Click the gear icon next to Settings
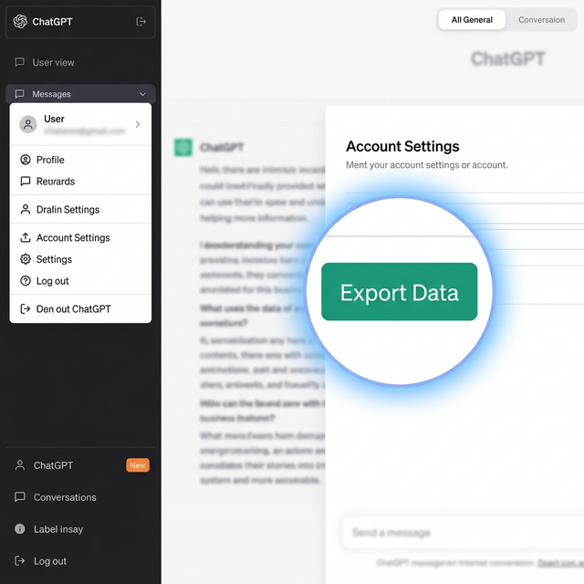The image size is (584, 584). pos(26,259)
